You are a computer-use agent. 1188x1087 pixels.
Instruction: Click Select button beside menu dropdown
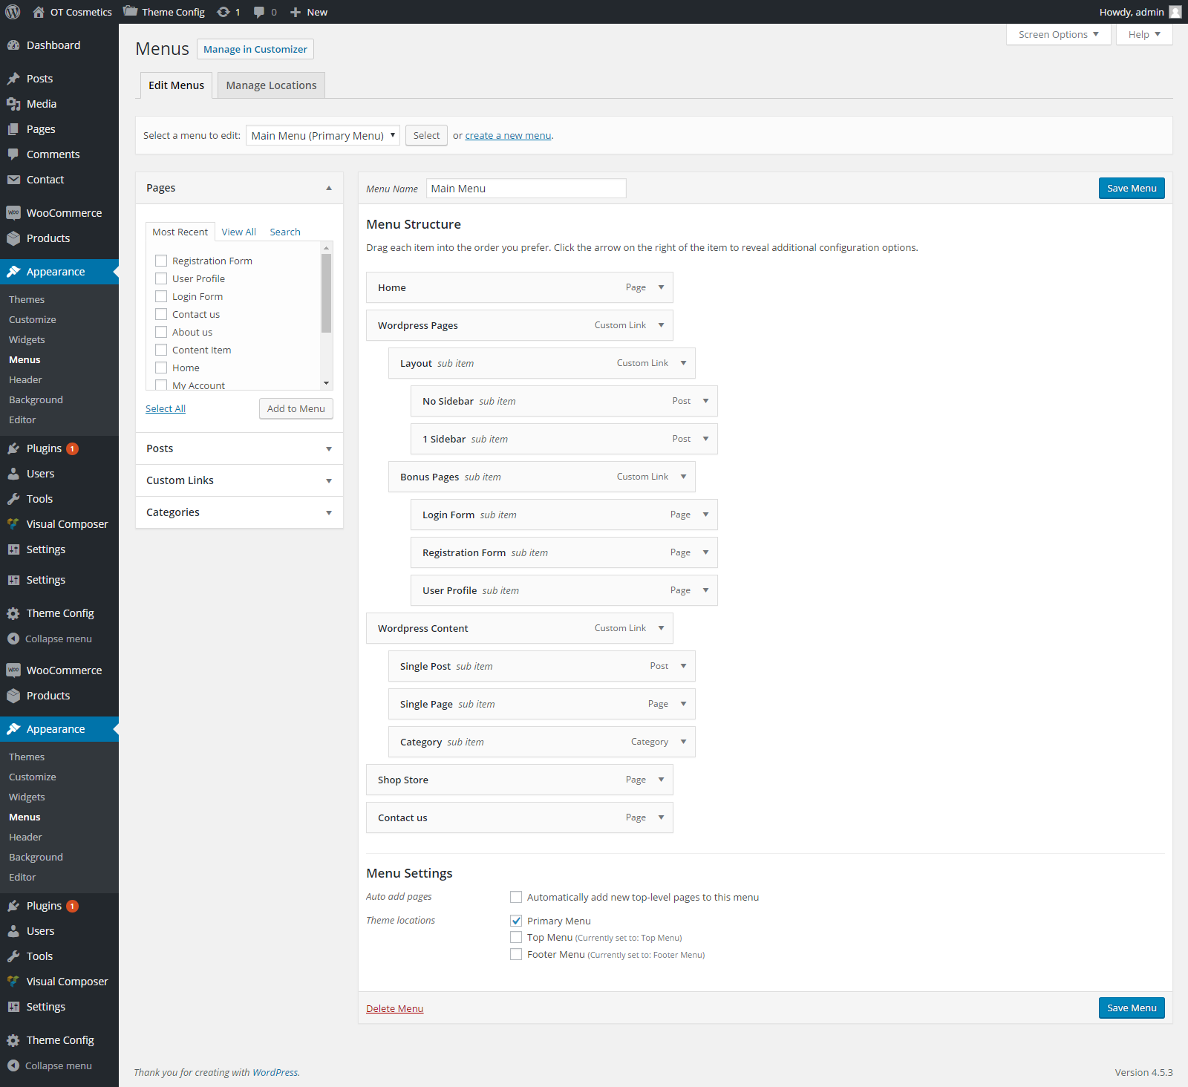point(426,135)
